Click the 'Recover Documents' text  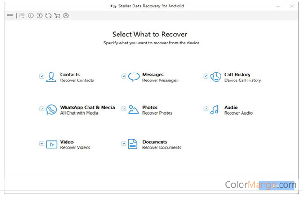[x=162, y=148]
